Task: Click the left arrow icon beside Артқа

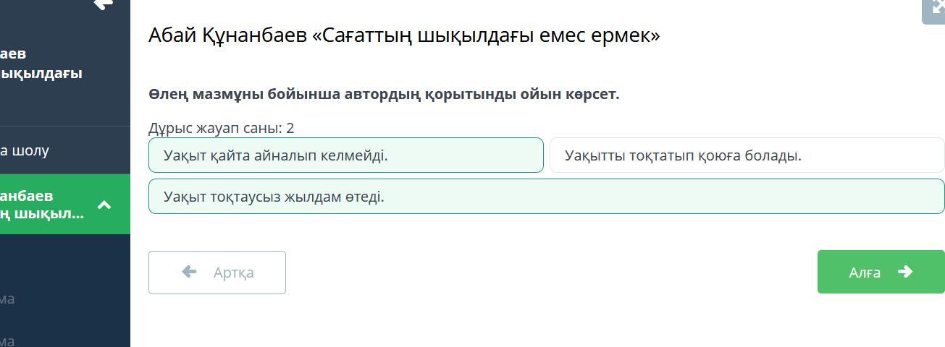Action: (x=189, y=272)
